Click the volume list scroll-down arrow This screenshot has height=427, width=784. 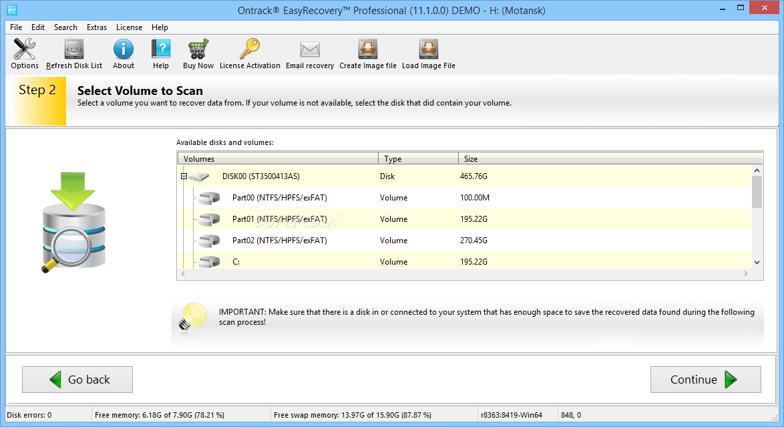tap(757, 263)
